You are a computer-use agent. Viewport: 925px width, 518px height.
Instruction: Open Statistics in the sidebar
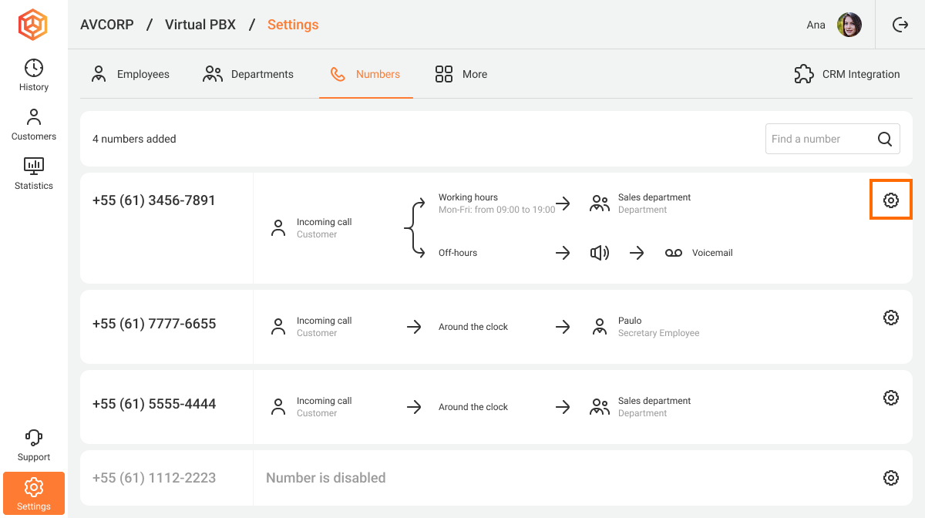click(34, 173)
